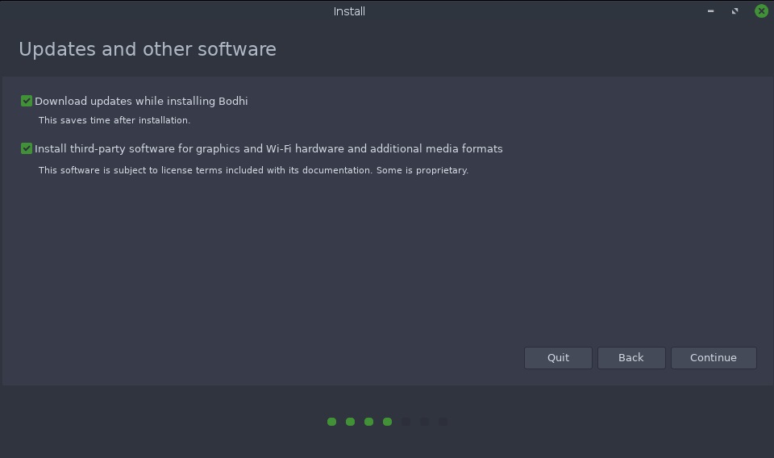Viewport: 774px width, 458px height.
Task: Click the first dimmed progress dot
Action: [406, 422]
